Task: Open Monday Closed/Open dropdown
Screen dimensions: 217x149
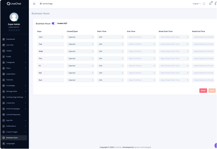Action: pyautogui.click(x=80, y=37)
